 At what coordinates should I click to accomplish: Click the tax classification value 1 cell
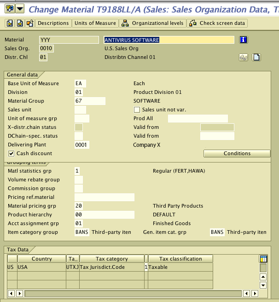coord(146,267)
